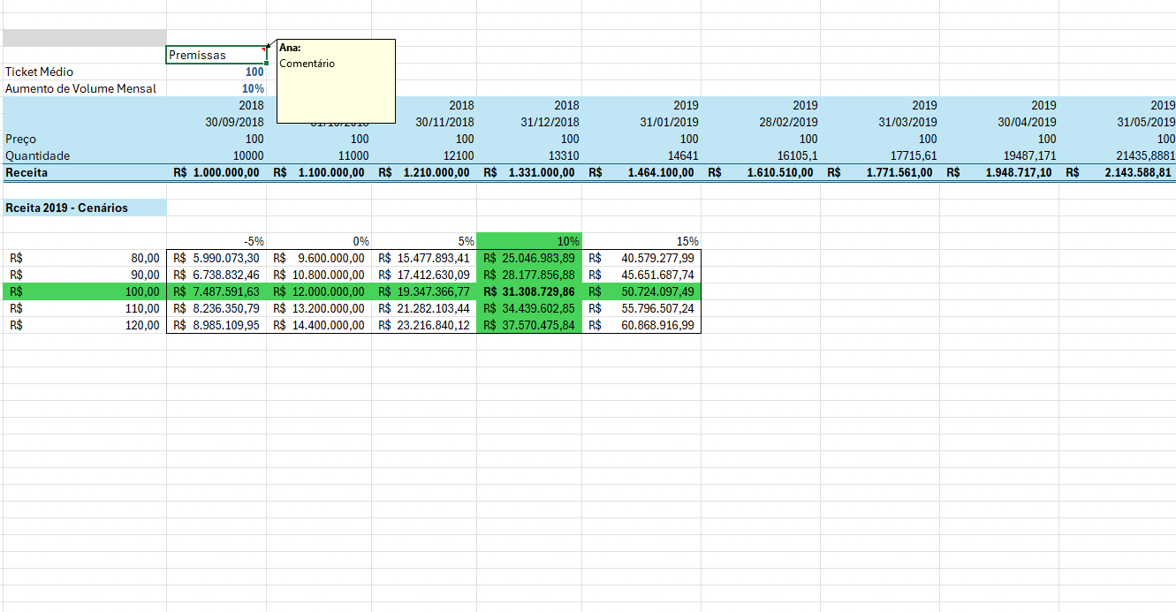Image resolution: width=1176 pixels, height=612 pixels.
Task: Click quantity cell 14641
Action: (x=641, y=155)
